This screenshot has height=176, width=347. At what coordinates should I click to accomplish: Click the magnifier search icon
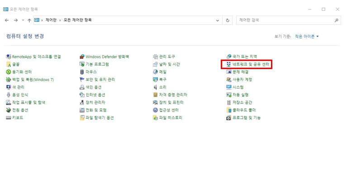coord(337,20)
